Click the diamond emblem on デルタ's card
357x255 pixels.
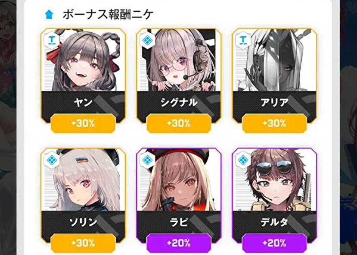click(243, 160)
